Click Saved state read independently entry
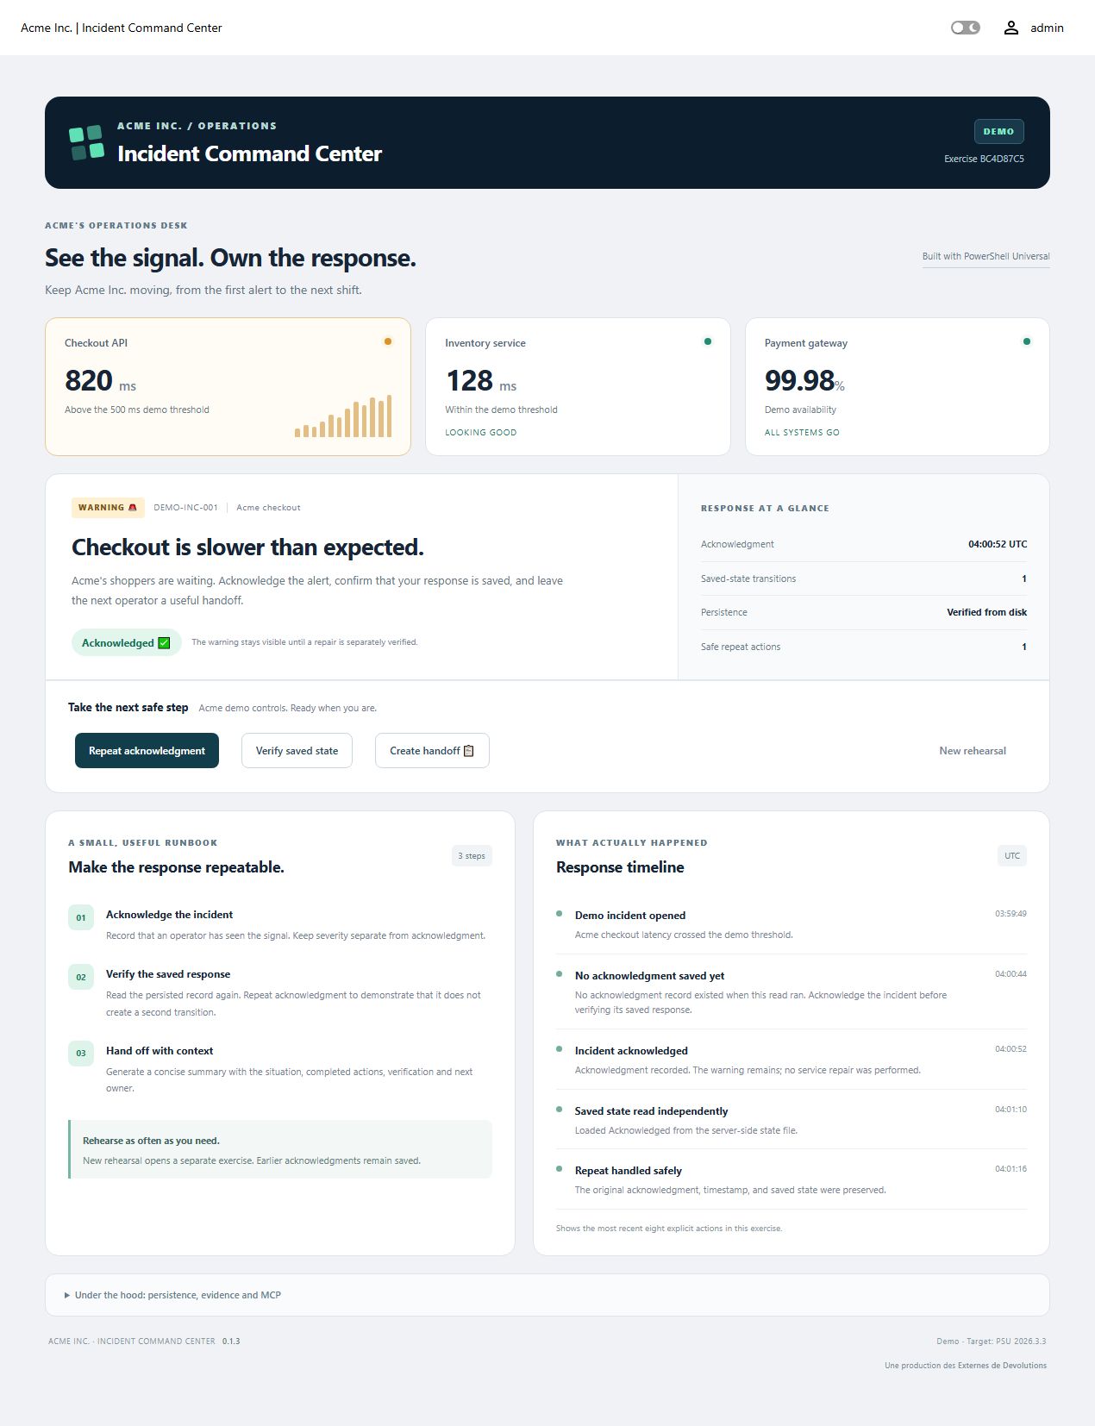Screen dimensions: 1095x1426 coord(792,1120)
